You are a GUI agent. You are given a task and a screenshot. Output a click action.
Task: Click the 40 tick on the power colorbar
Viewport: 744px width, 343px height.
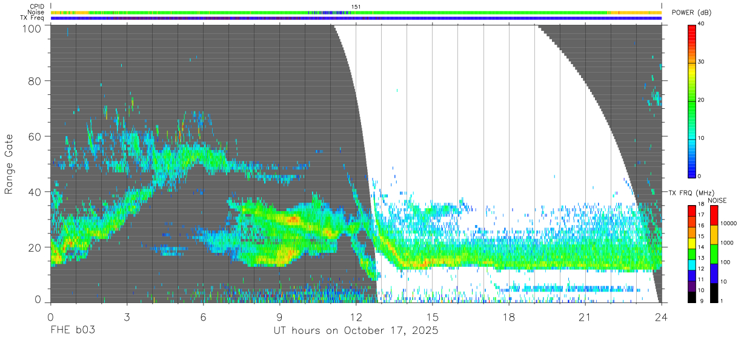click(x=702, y=24)
